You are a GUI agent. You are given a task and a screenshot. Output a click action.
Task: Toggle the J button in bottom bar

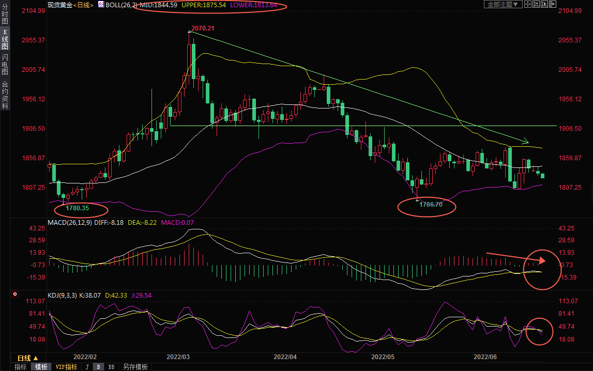coord(87,367)
